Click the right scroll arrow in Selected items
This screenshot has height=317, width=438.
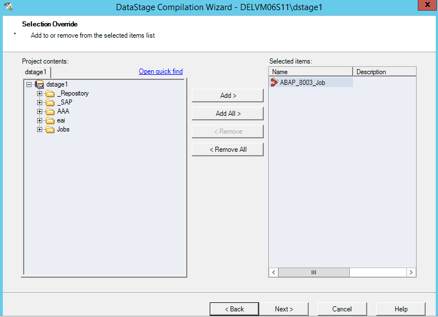[x=411, y=272]
